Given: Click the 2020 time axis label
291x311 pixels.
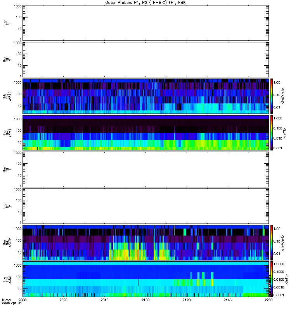Looking at the screenshot, I should click(x=63, y=300).
